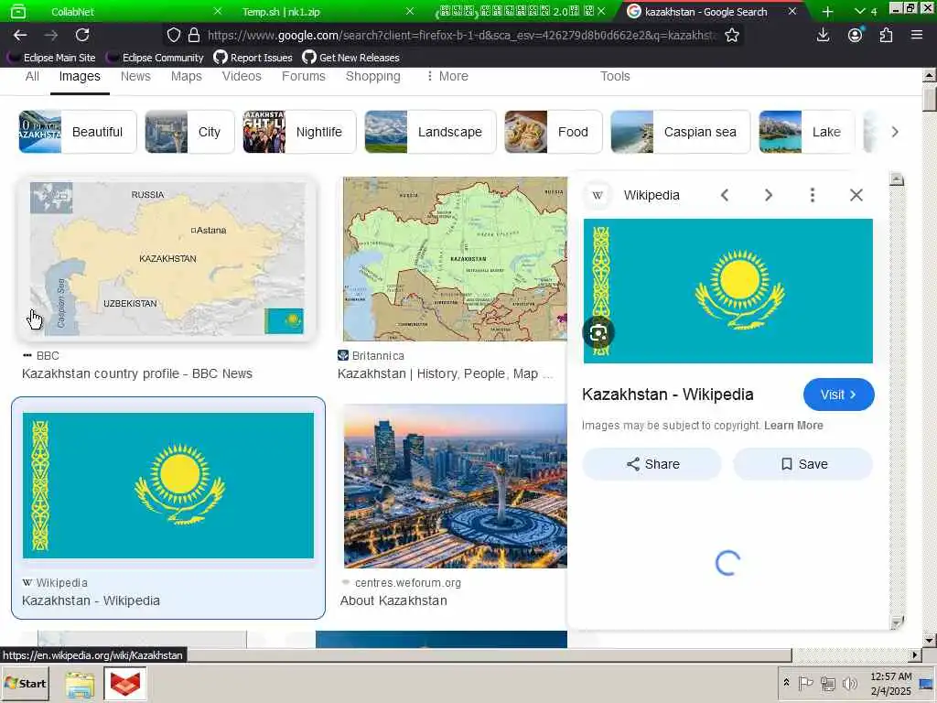Open the BBC Kazakhstan map thumbnail

(x=167, y=259)
